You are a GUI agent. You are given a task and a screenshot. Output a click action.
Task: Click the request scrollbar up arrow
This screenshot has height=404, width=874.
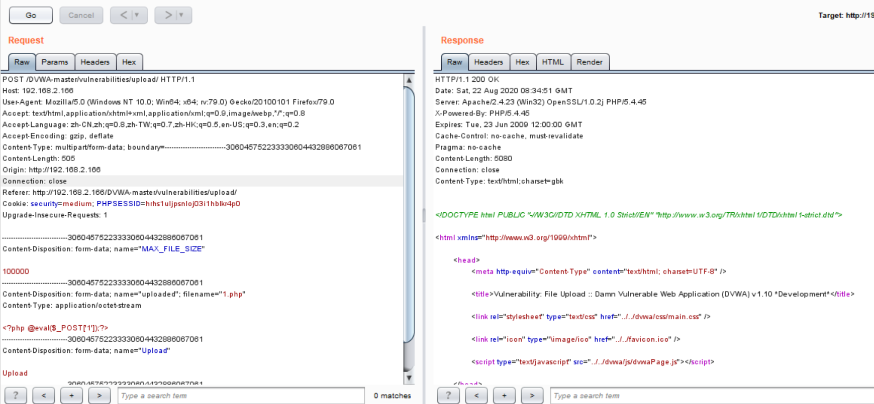(x=409, y=80)
